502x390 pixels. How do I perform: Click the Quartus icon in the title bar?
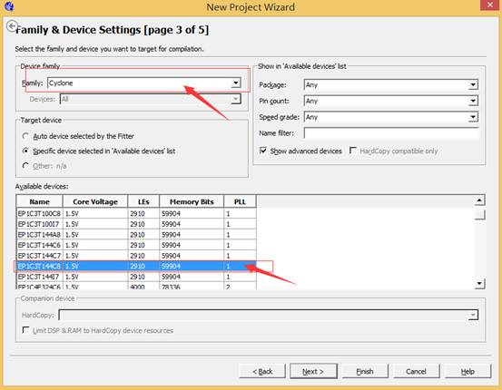tap(9, 6)
